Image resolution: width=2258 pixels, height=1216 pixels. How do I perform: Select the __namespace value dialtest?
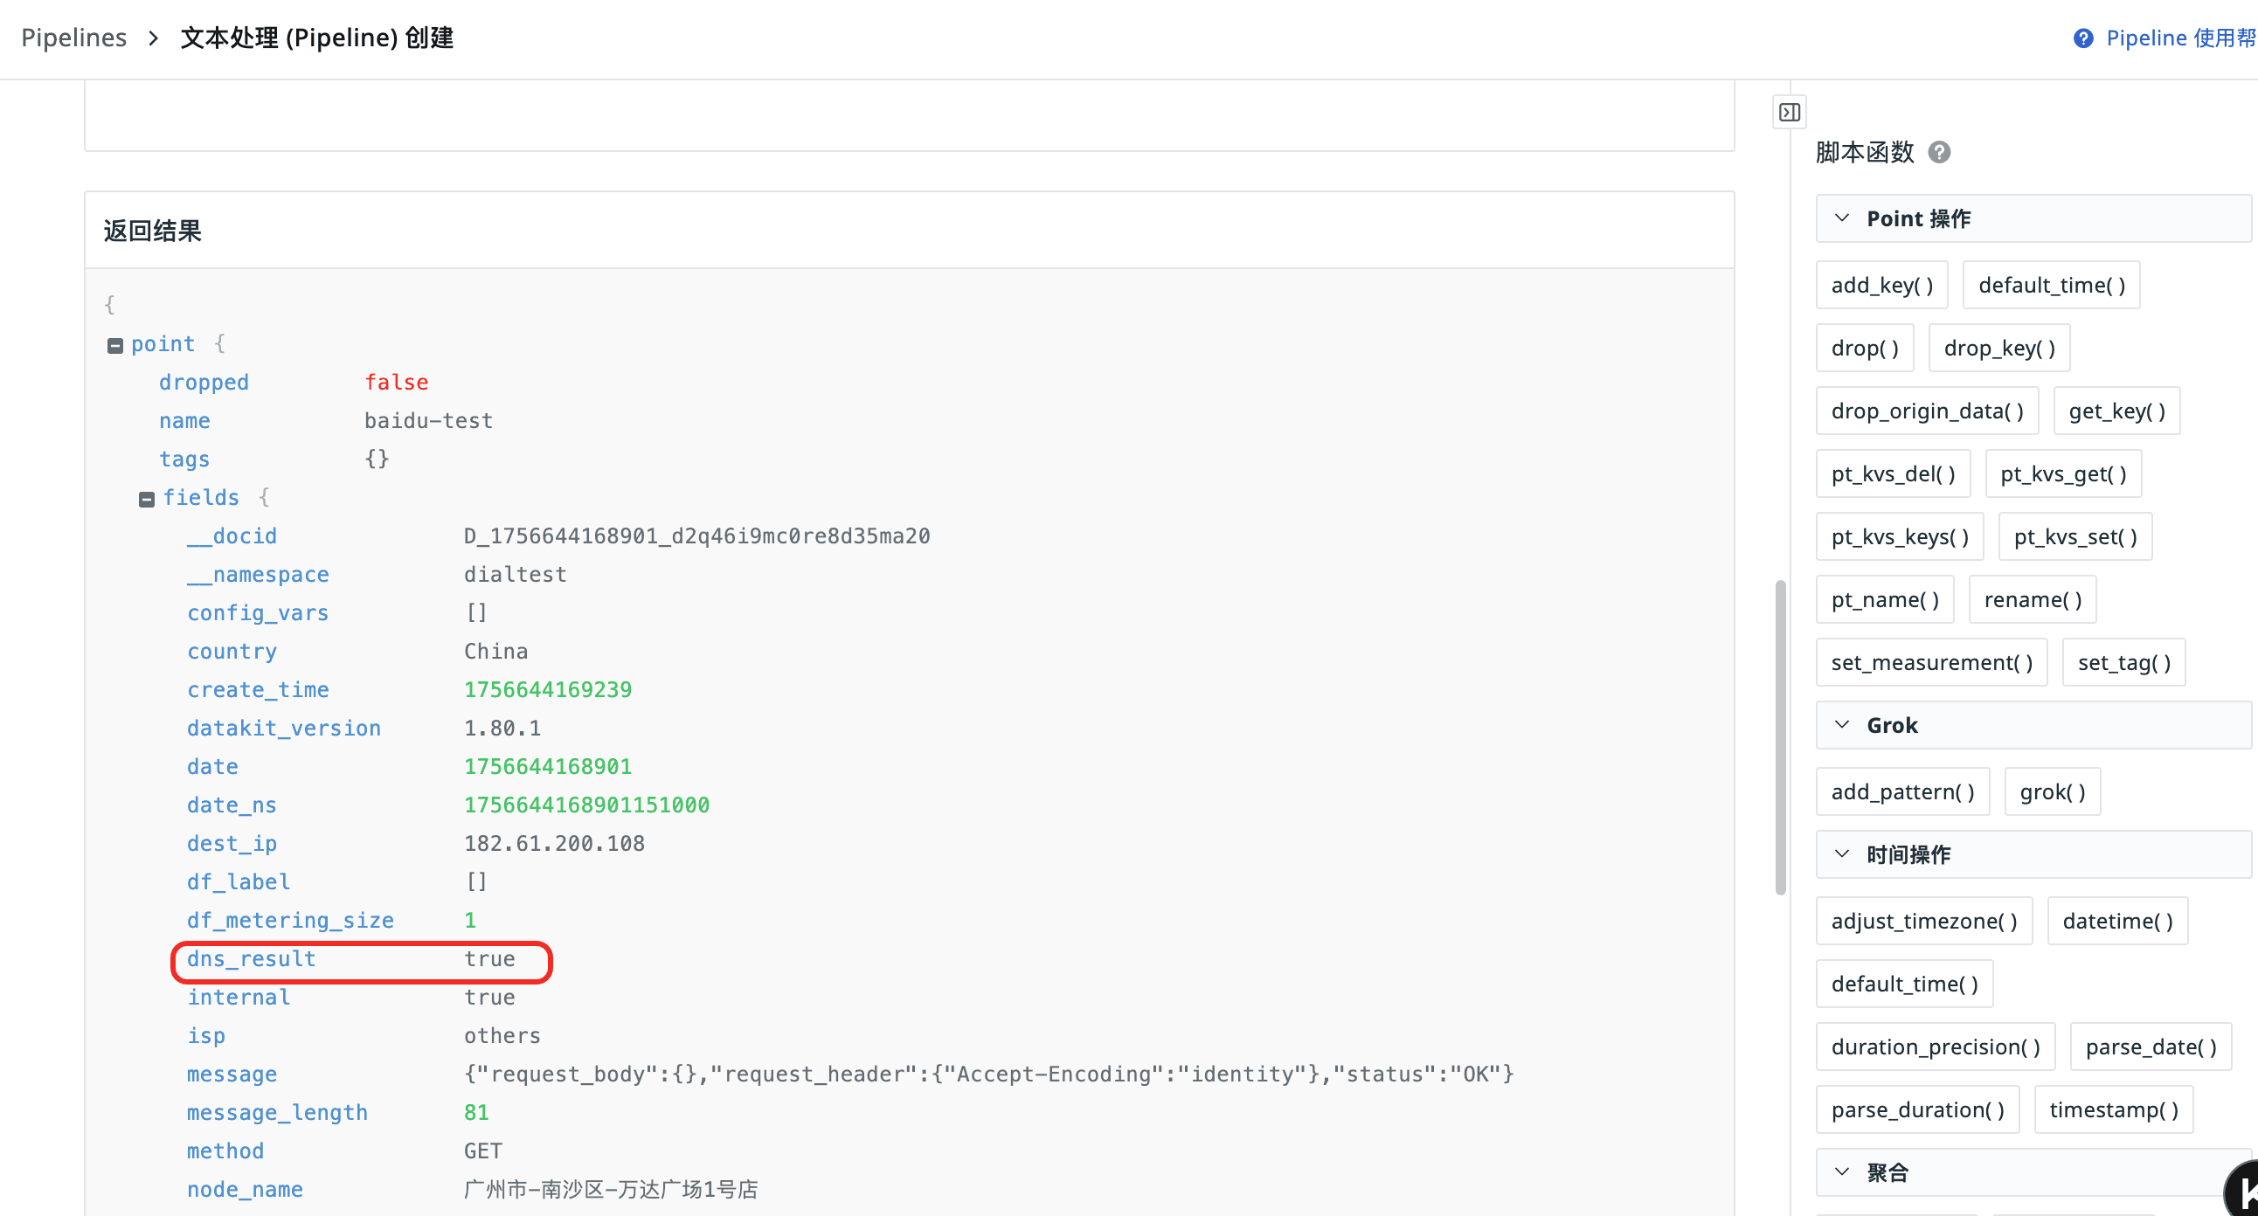pyautogui.click(x=516, y=575)
